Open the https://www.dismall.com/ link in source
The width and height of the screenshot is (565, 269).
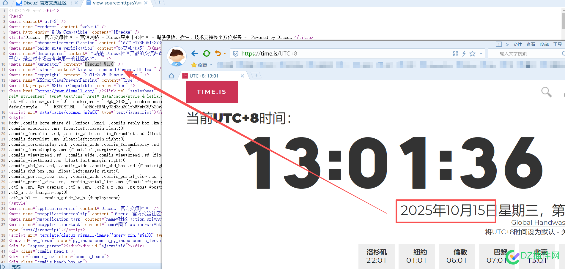(66, 91)
